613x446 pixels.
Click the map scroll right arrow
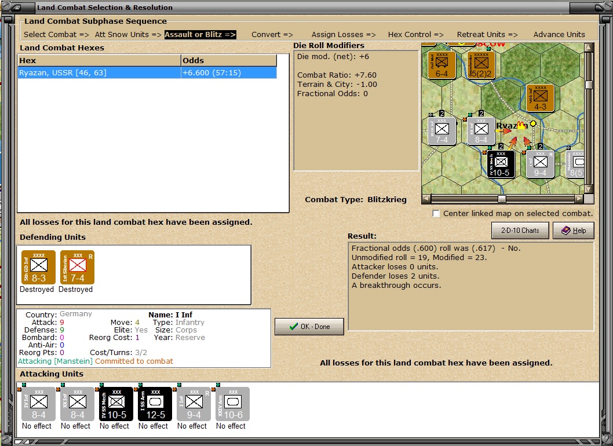coord(579,199)
